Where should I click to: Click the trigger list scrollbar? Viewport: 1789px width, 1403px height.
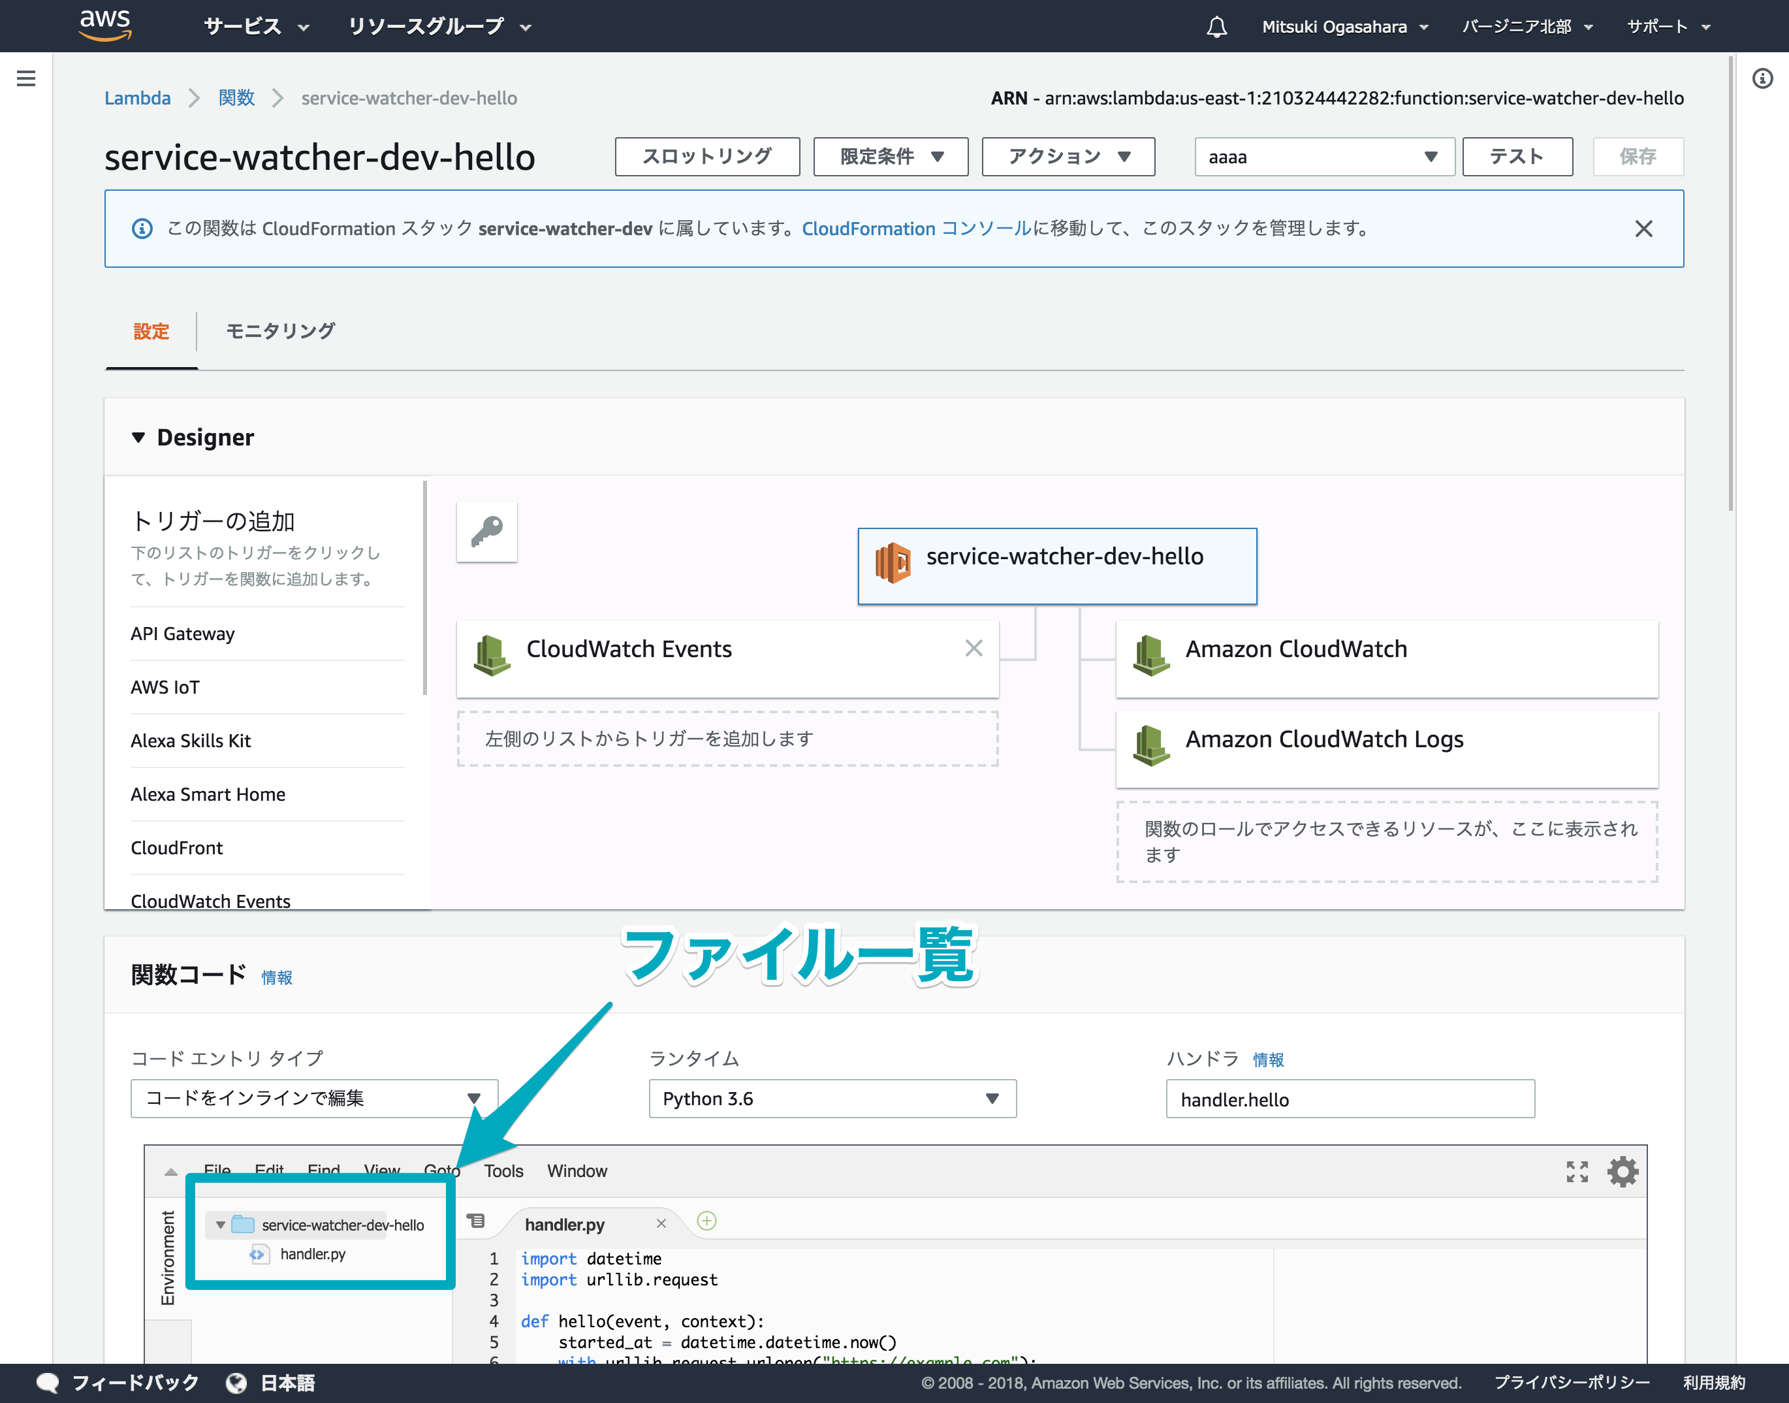pyautogui.click(x=425, y=587)
